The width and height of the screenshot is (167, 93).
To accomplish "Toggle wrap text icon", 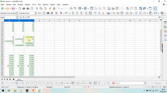I will tap(86, 13).
